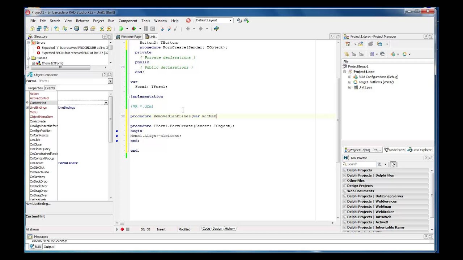
Task: Open the Tools menu
Action: (x=146, y=21)
